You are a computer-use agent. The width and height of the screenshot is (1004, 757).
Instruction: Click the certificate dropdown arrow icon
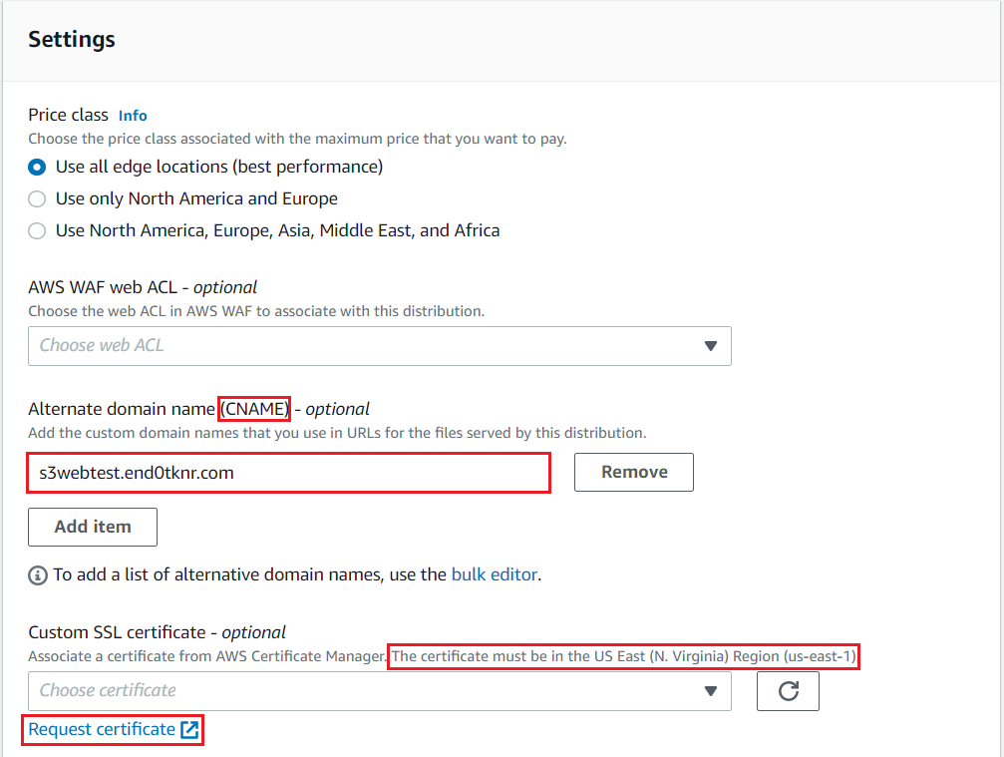710,691
